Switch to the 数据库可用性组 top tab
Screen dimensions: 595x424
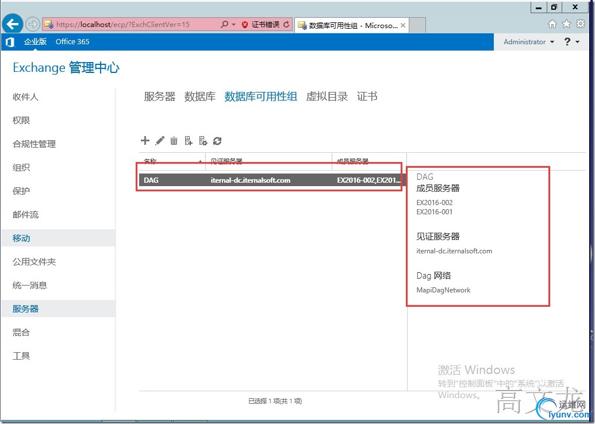click(x=260, y=97)
